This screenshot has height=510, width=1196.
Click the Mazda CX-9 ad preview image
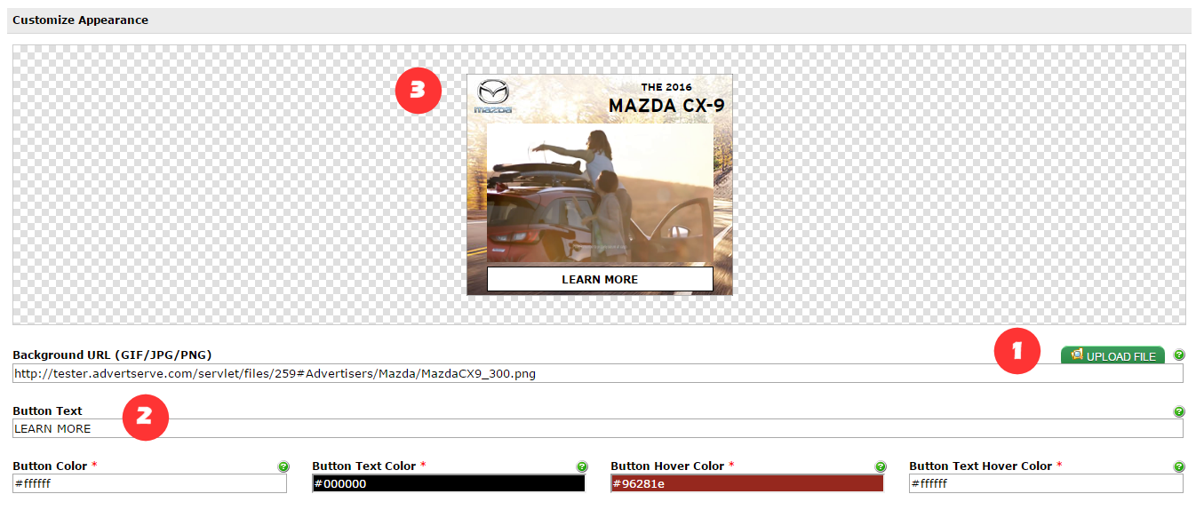(x=600, y=185)
